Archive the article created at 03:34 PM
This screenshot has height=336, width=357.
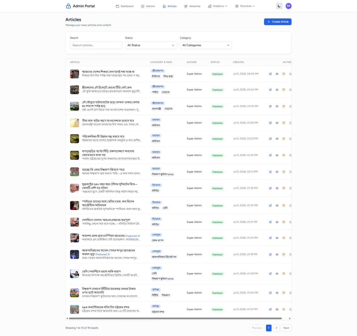284,90
